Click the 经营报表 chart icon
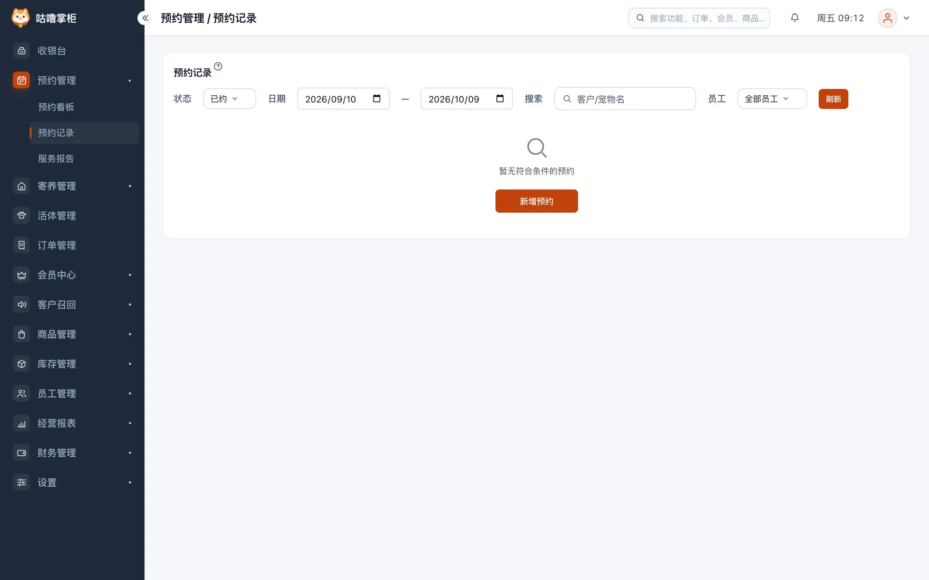This screenshot has height=580, width=929. click(x=21, y=423)
